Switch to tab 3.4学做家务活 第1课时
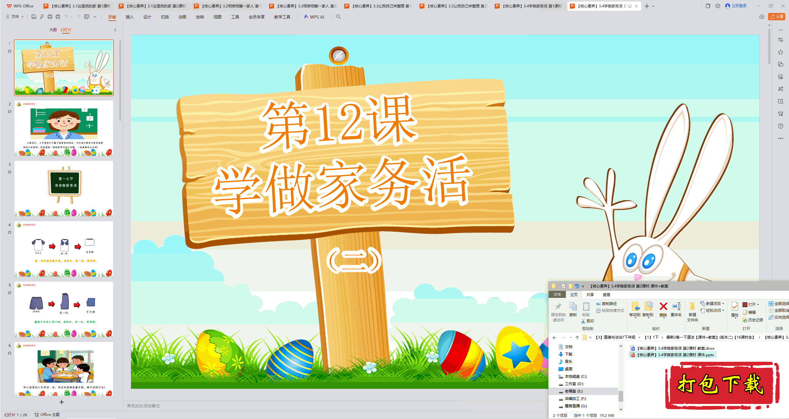Viewport: 789px width, 419px height. [529, 6]
